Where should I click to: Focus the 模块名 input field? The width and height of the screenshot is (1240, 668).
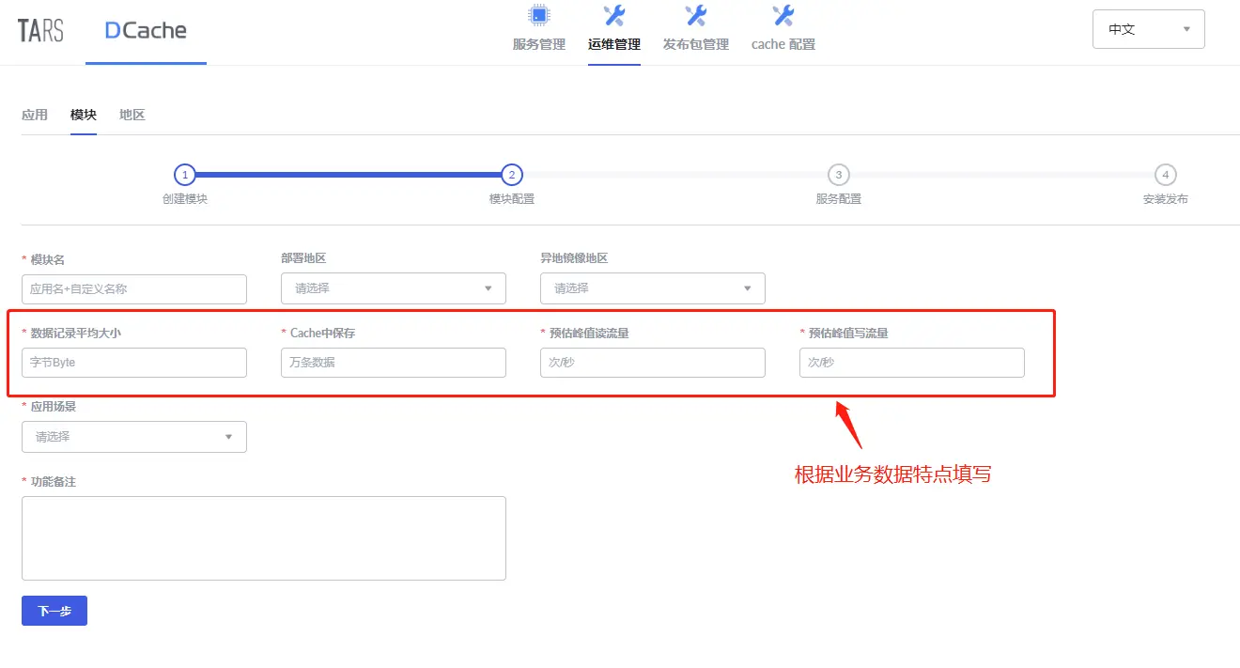[134, 289]
